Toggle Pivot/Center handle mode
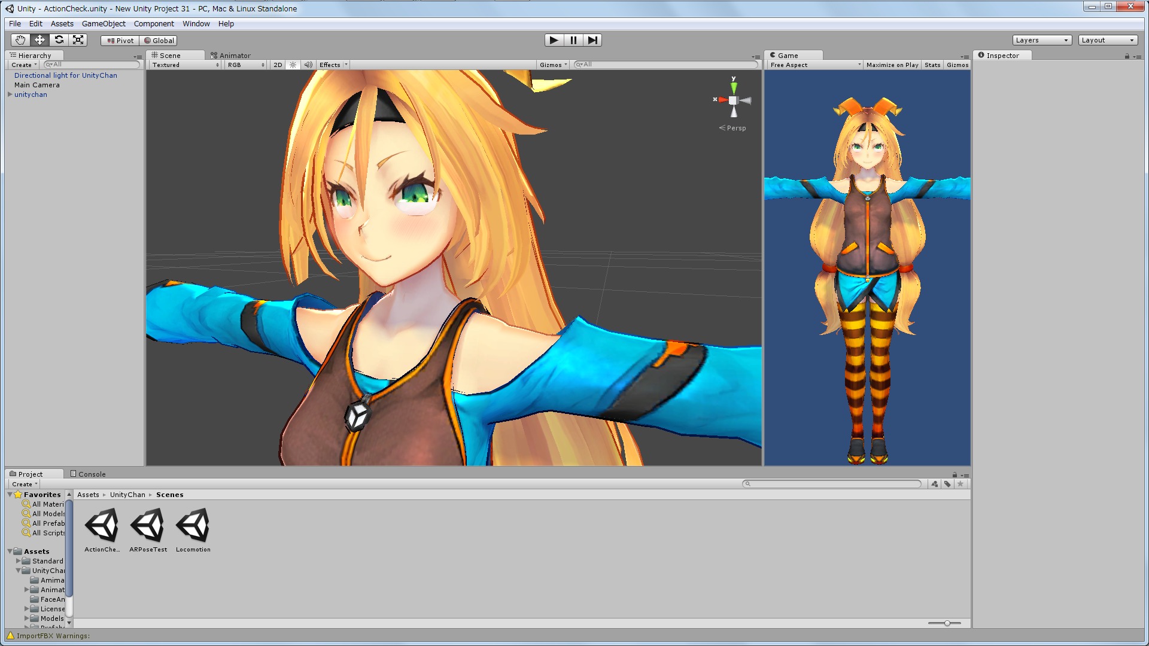The image size is (1149, 646). pyautogui.click(x=120, y=41)
